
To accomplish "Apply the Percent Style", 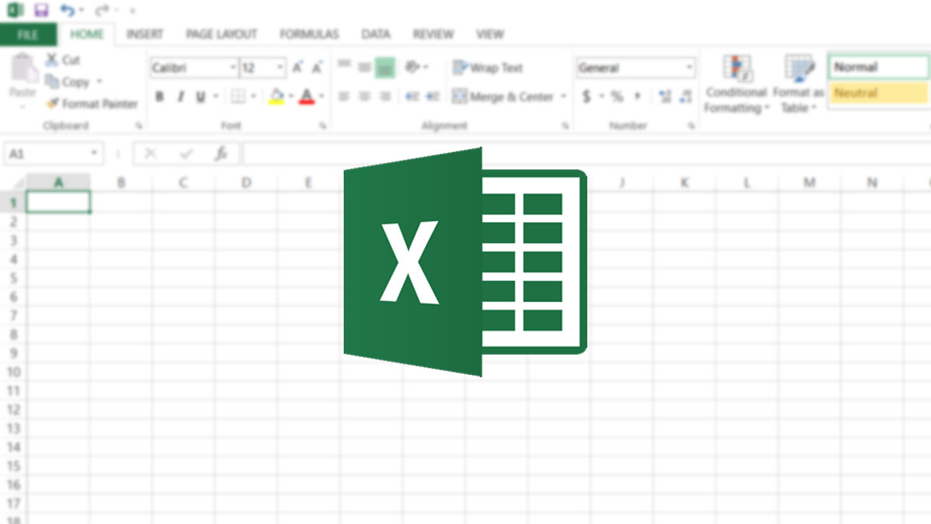I will pyautogui.click(x=616, y=97).
